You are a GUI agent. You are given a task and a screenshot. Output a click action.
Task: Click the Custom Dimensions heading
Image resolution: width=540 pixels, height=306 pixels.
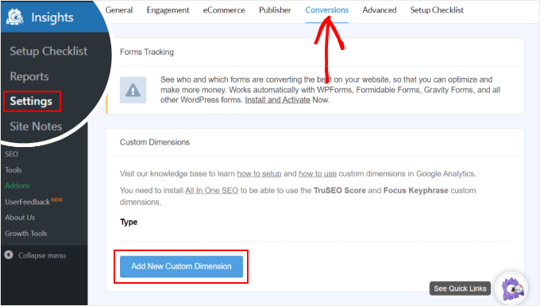pos(155,142)
